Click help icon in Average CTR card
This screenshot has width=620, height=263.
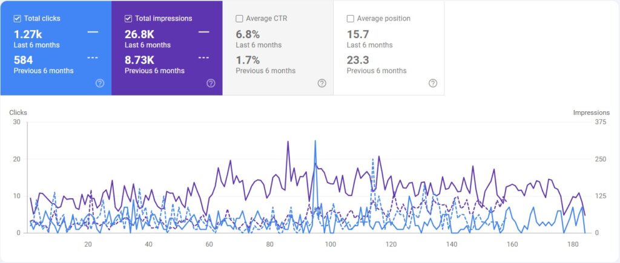coord(322,83)
